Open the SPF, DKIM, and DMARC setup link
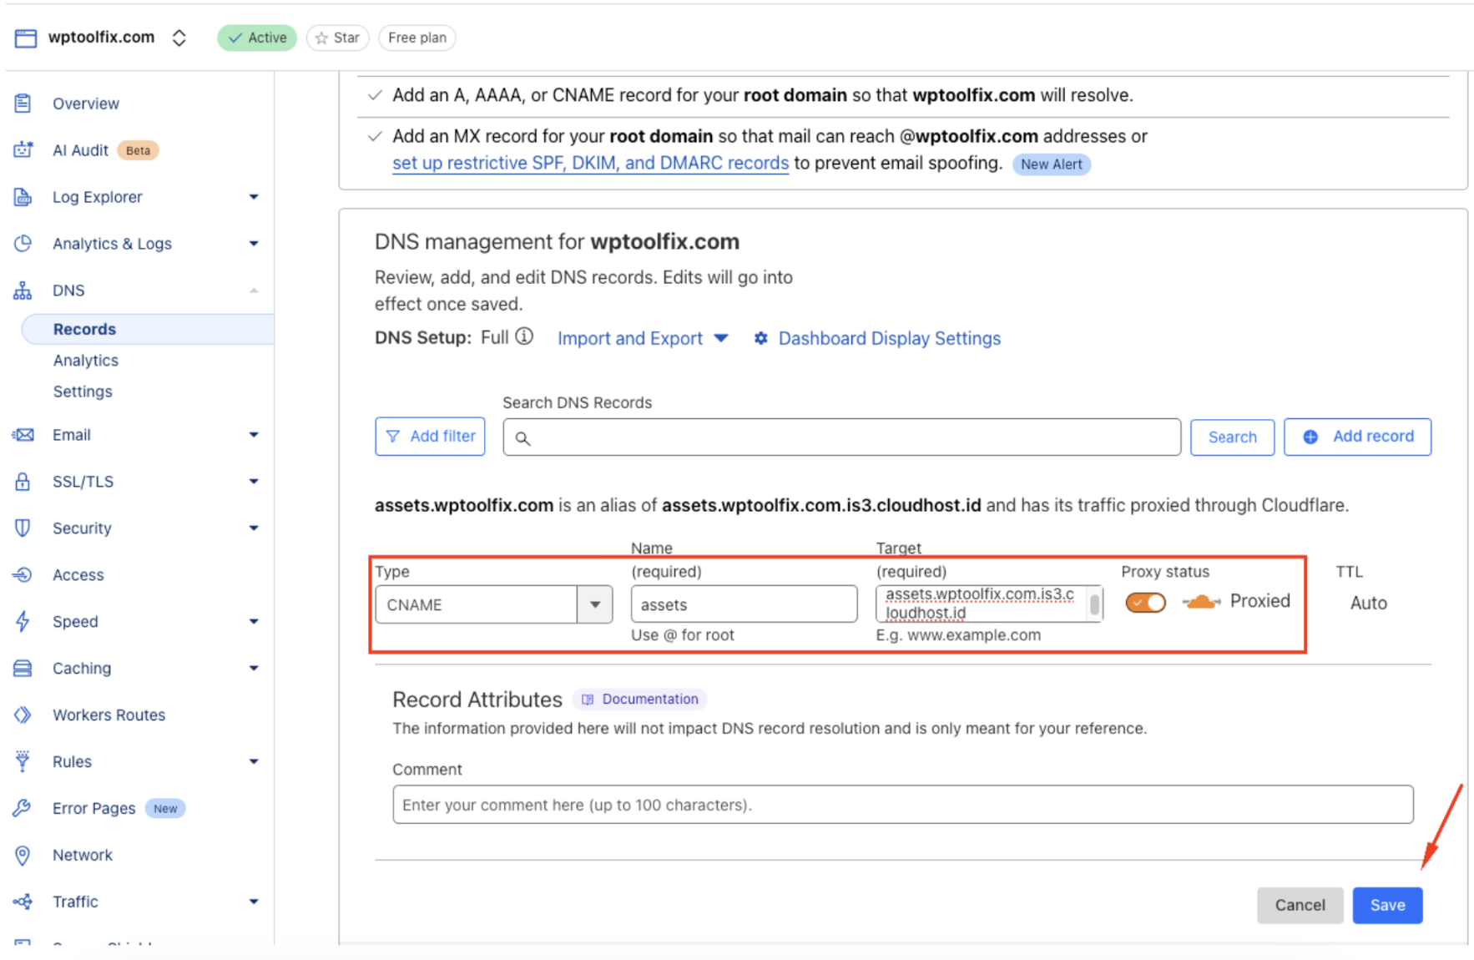The width and height of the screenshot is (1474, 960). 590,163
